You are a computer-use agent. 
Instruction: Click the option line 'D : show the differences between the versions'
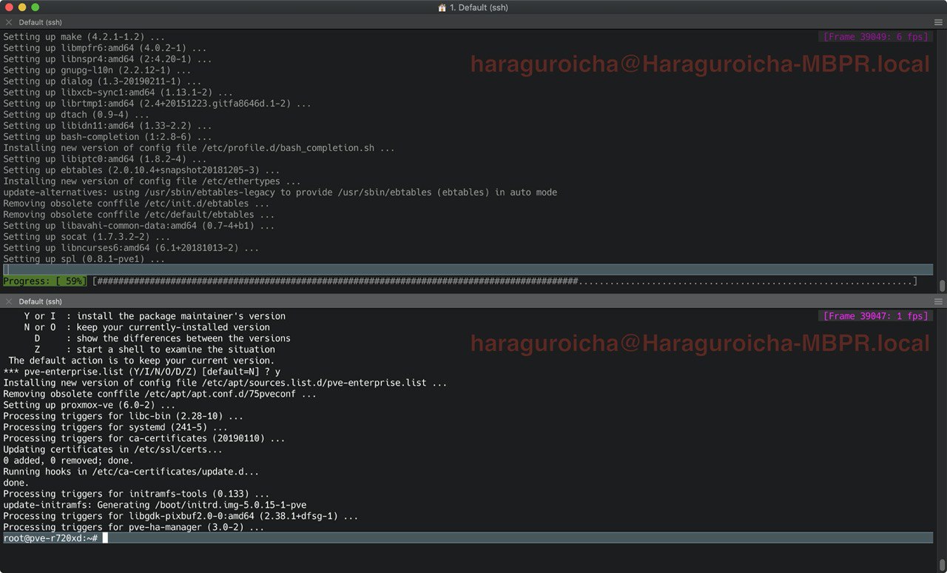163,338
